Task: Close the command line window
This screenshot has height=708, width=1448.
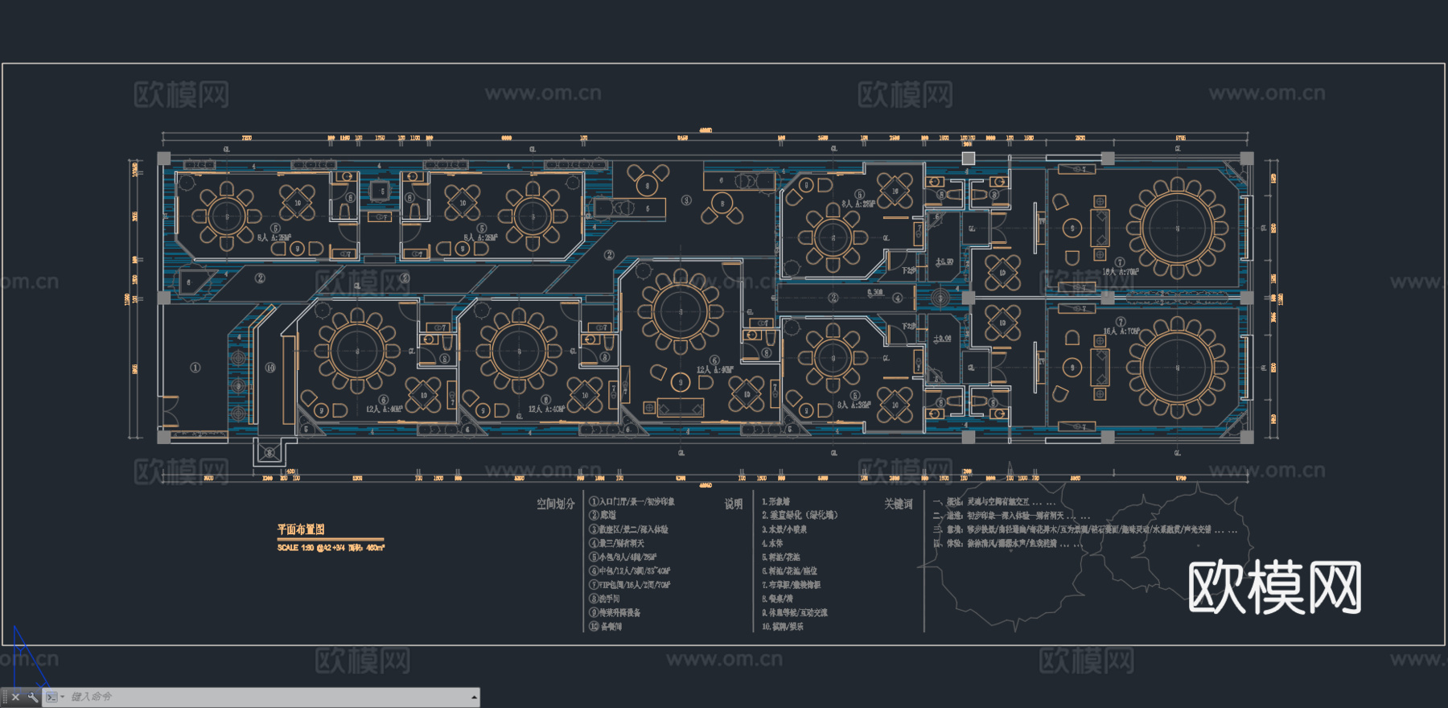Action: tap(15, 697)
